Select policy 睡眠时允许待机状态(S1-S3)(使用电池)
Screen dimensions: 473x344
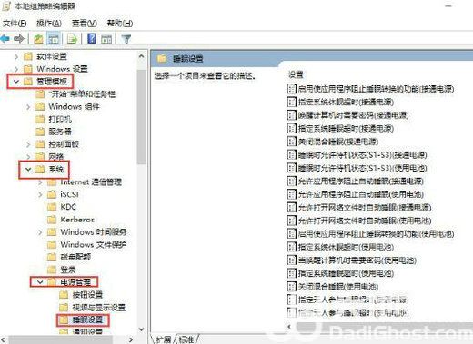357,168
